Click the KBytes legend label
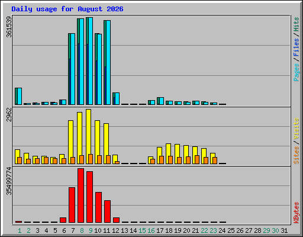This screenshot has width=303, height=237. coord(296,213)
